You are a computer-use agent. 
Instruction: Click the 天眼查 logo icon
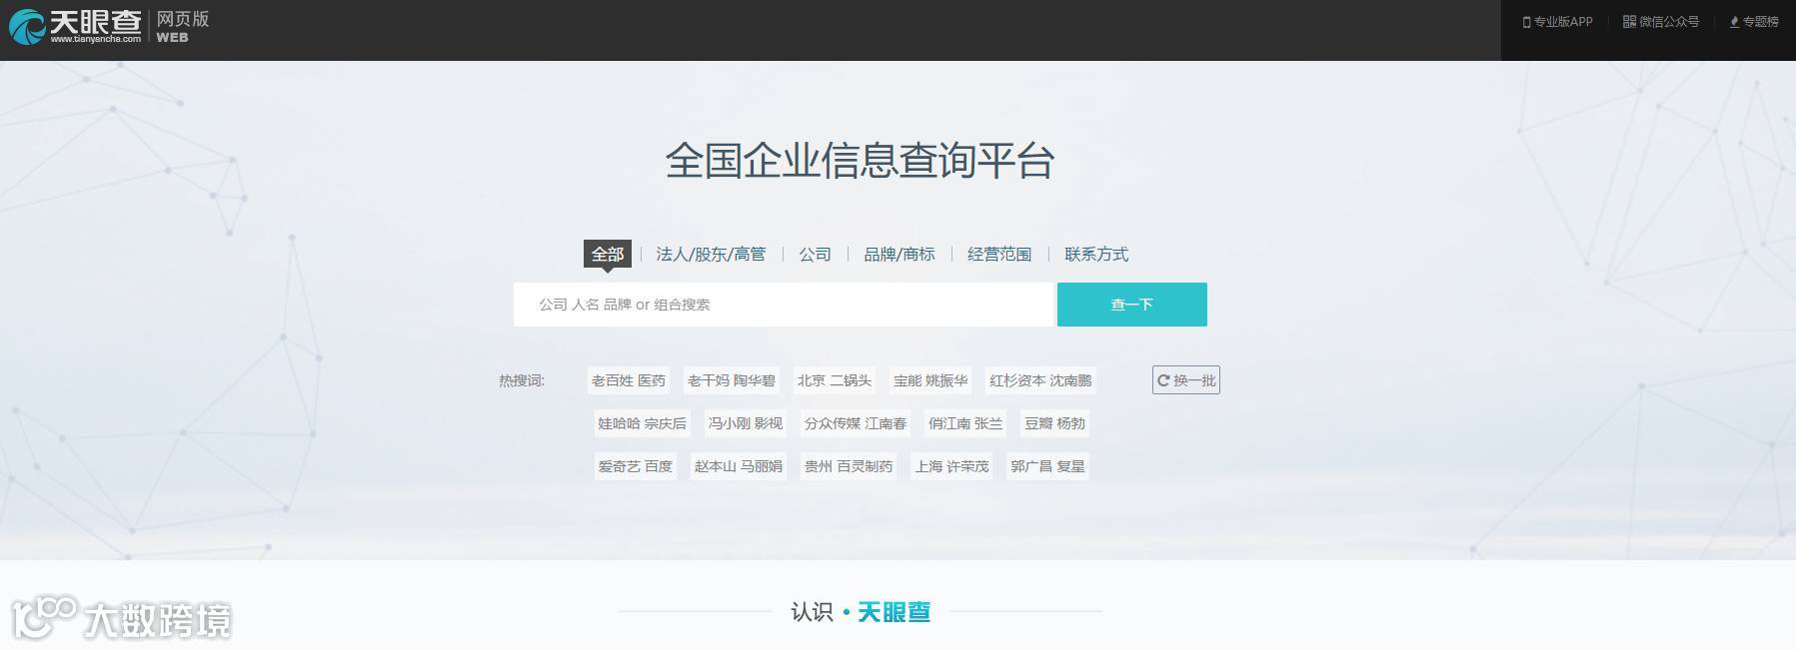(27, 27)
